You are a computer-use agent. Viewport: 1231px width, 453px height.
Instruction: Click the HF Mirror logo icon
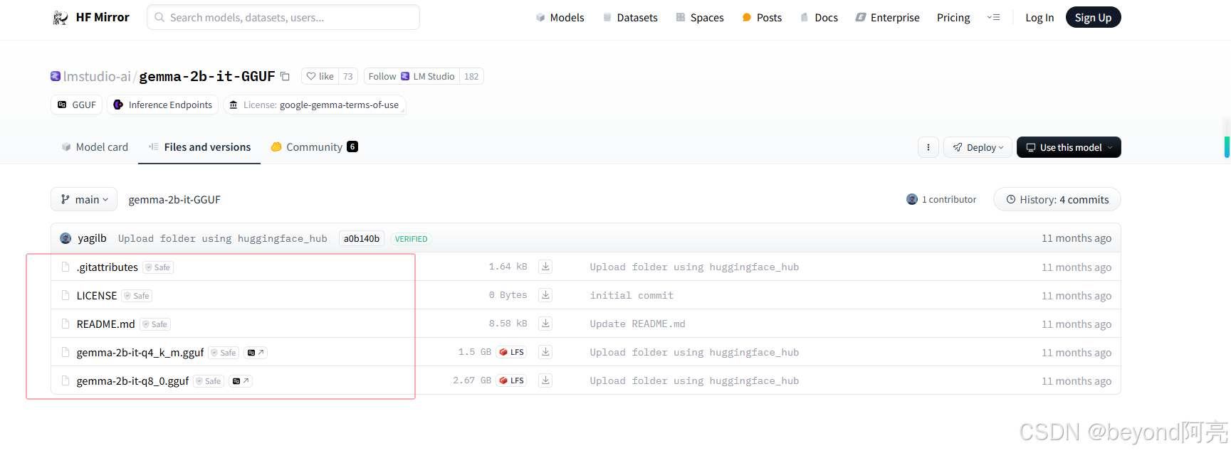pyautogui.click(x=61, y=18)
